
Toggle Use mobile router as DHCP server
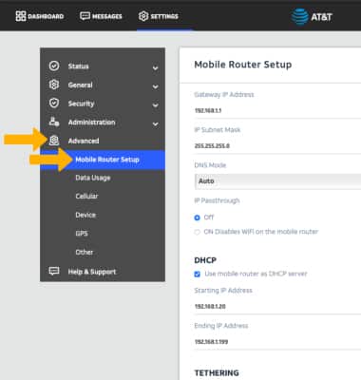click(197, 274)
